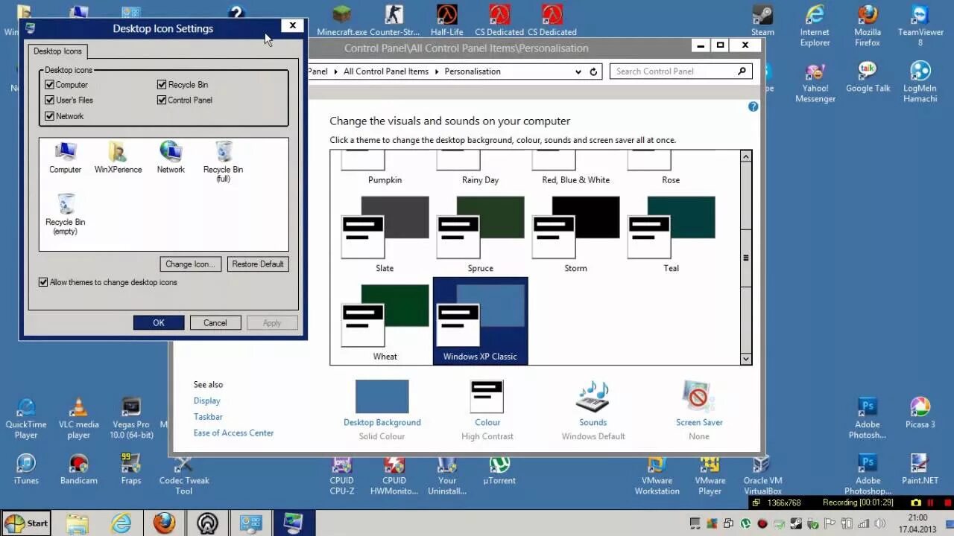954x536 pixels.
Task: Click the theme list scroll-down arrow
Action: tap(745, 359)
